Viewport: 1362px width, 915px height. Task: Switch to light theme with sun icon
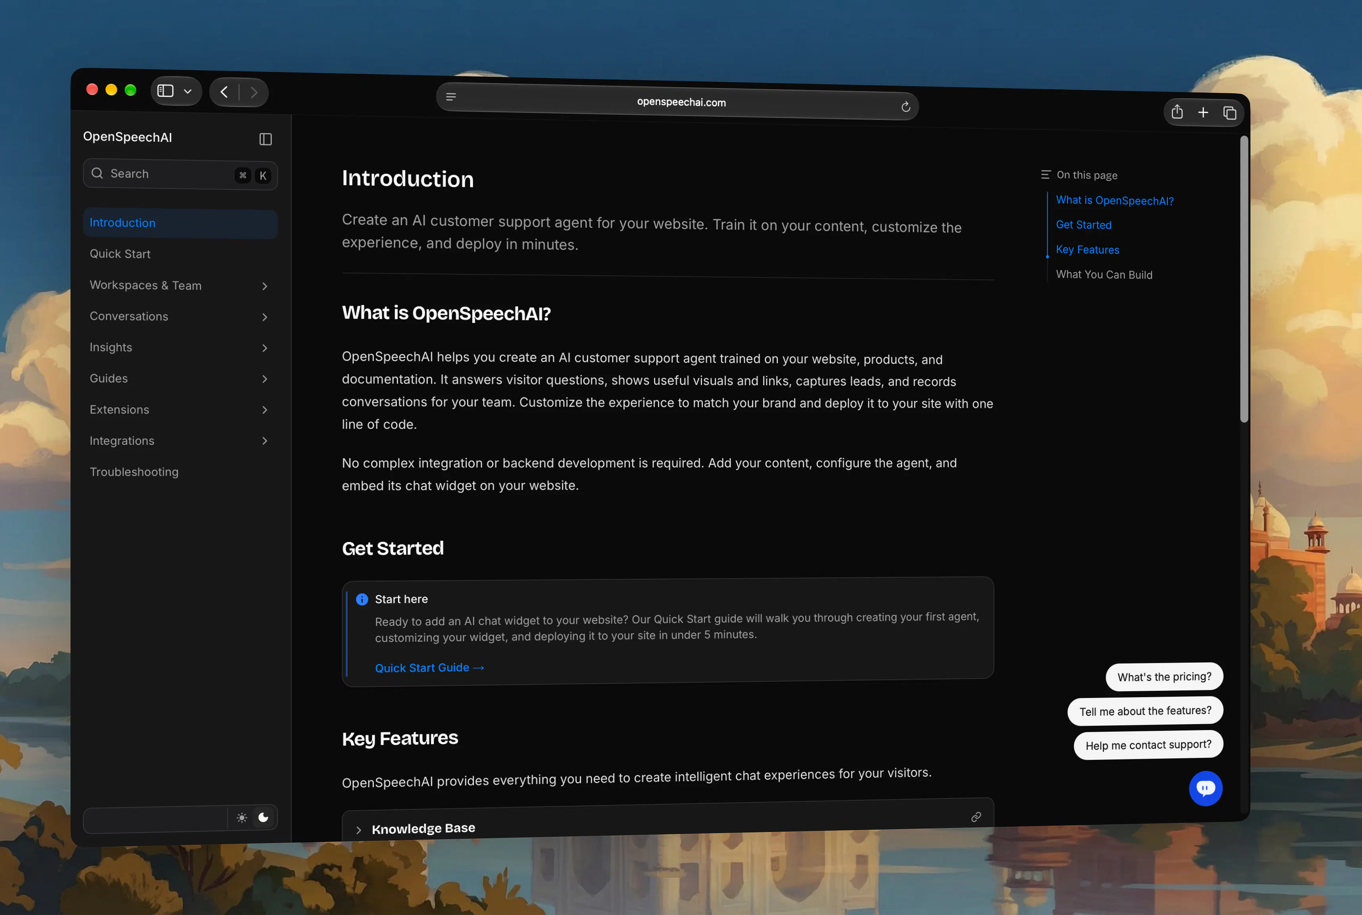coord(242,817)
